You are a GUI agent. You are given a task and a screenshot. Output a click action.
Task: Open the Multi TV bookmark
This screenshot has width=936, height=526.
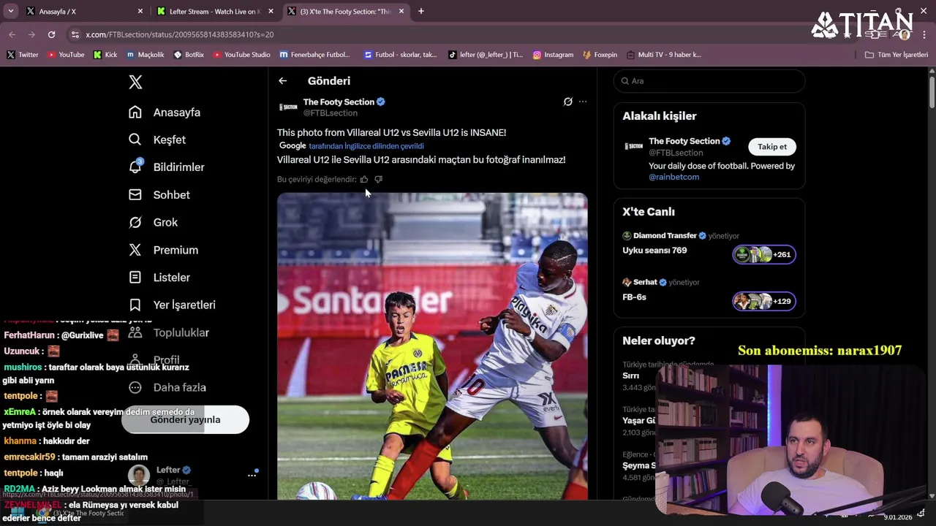point(663,55)
